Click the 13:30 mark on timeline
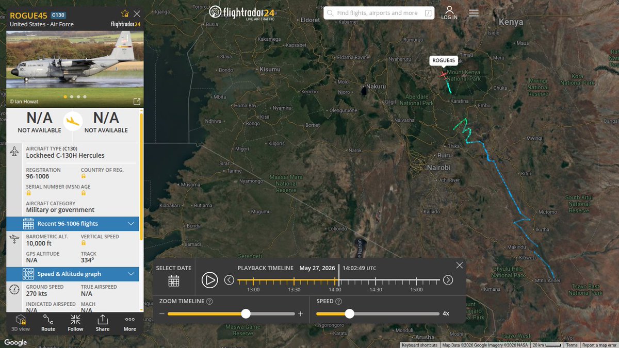 [x=294, y=280]
